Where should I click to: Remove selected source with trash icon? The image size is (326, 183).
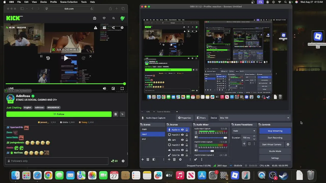coord(174,159)
